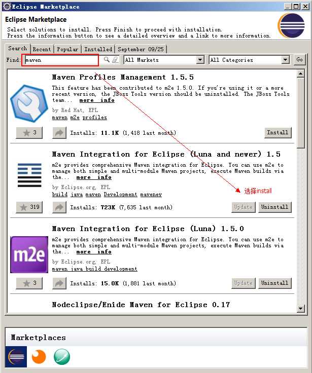Favorite the entry with 319 stars
The width and height of the screenshot is (312, 373).
[x=29, y=207]
